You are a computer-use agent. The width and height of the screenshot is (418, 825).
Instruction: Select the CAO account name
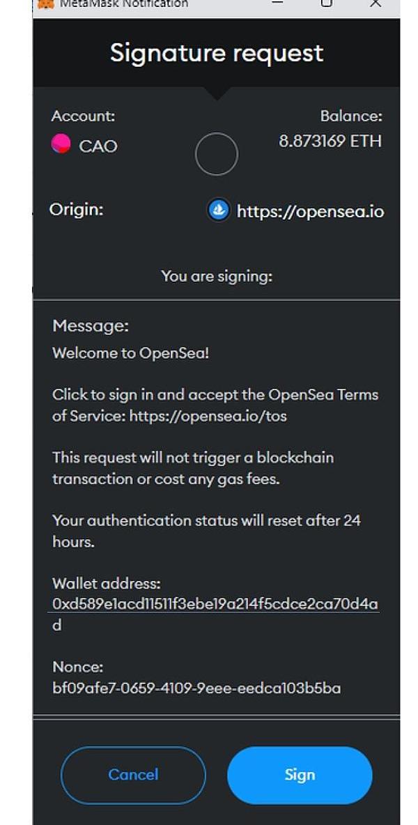pos(98,146)
